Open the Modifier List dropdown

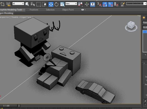pyautogui.click(x=145, y=27)
